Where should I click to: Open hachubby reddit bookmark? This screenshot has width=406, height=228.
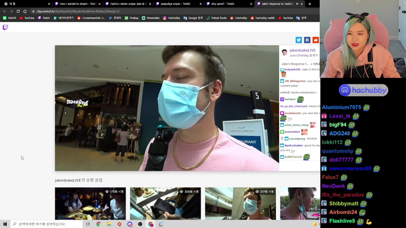263,18
